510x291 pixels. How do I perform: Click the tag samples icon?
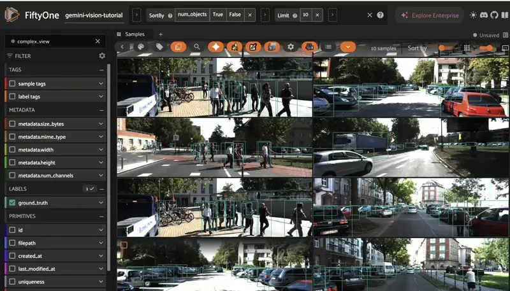pos(159,47)
